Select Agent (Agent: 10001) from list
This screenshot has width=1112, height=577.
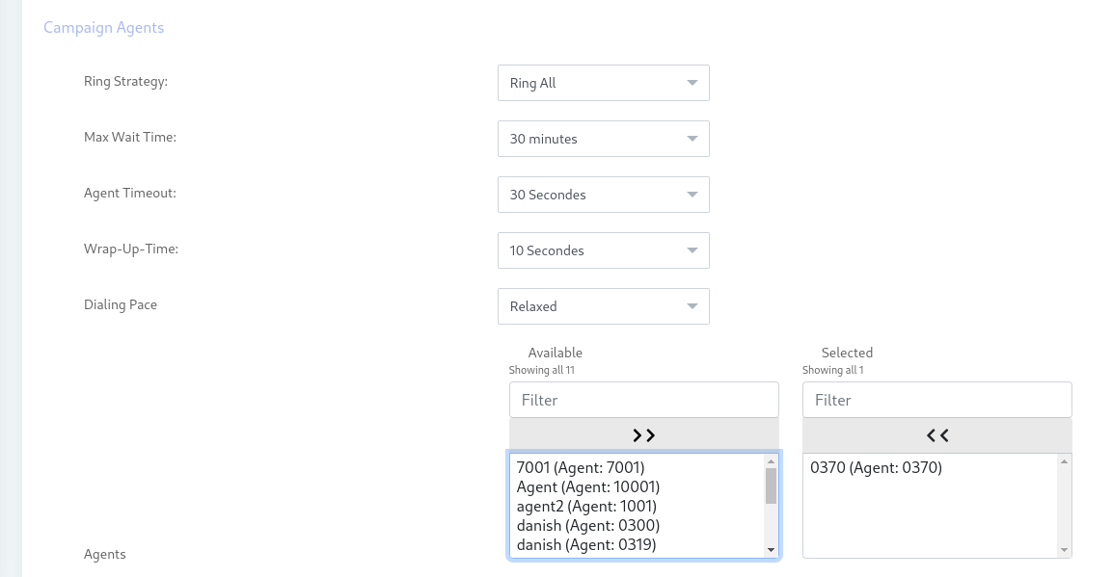tap(588, 487)
